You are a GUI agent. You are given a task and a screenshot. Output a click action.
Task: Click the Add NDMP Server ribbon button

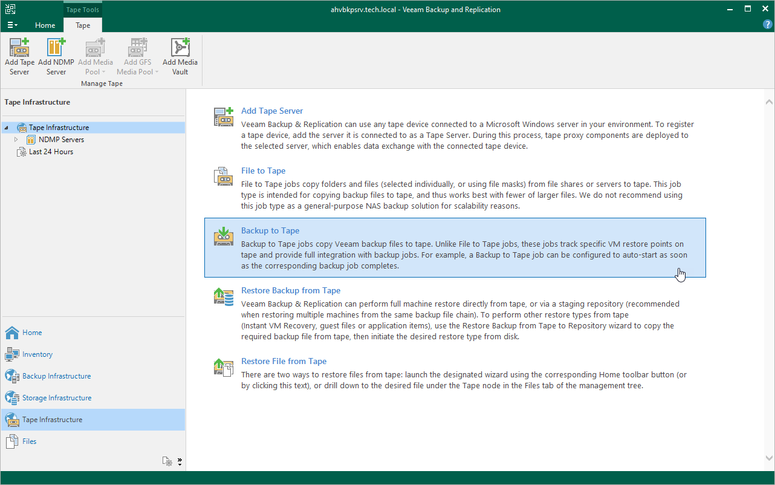56,56
